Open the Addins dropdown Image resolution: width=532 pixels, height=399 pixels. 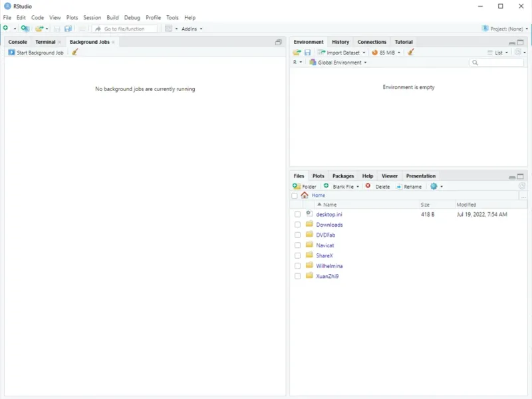192,29
